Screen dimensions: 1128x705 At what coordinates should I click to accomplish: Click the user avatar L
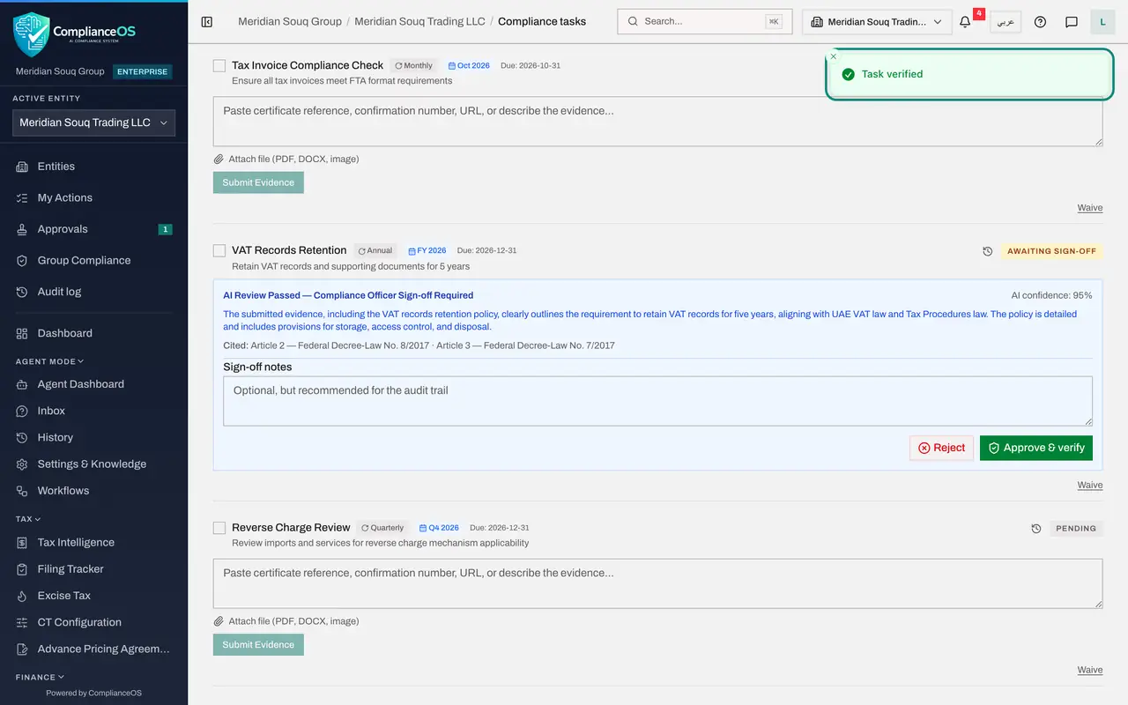[1102, 22]
